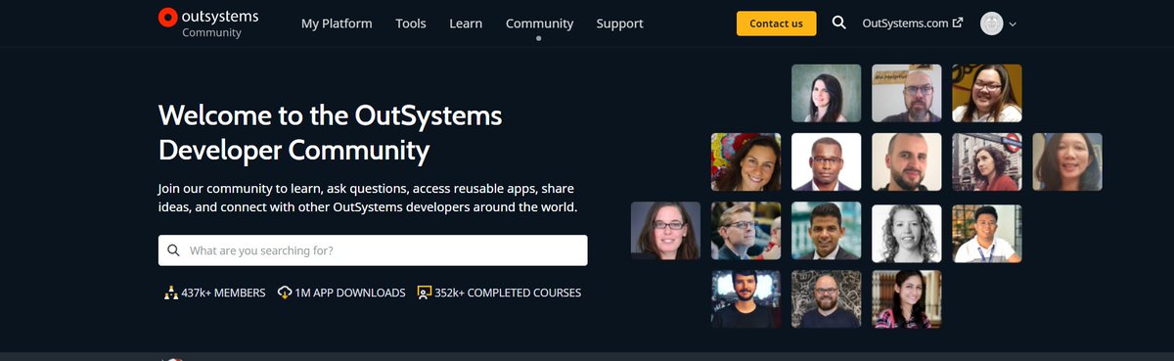Viewport: 1174px width, 361px height.
Task: Select the photo of man in suit with city background
Action: coord(826,231)
